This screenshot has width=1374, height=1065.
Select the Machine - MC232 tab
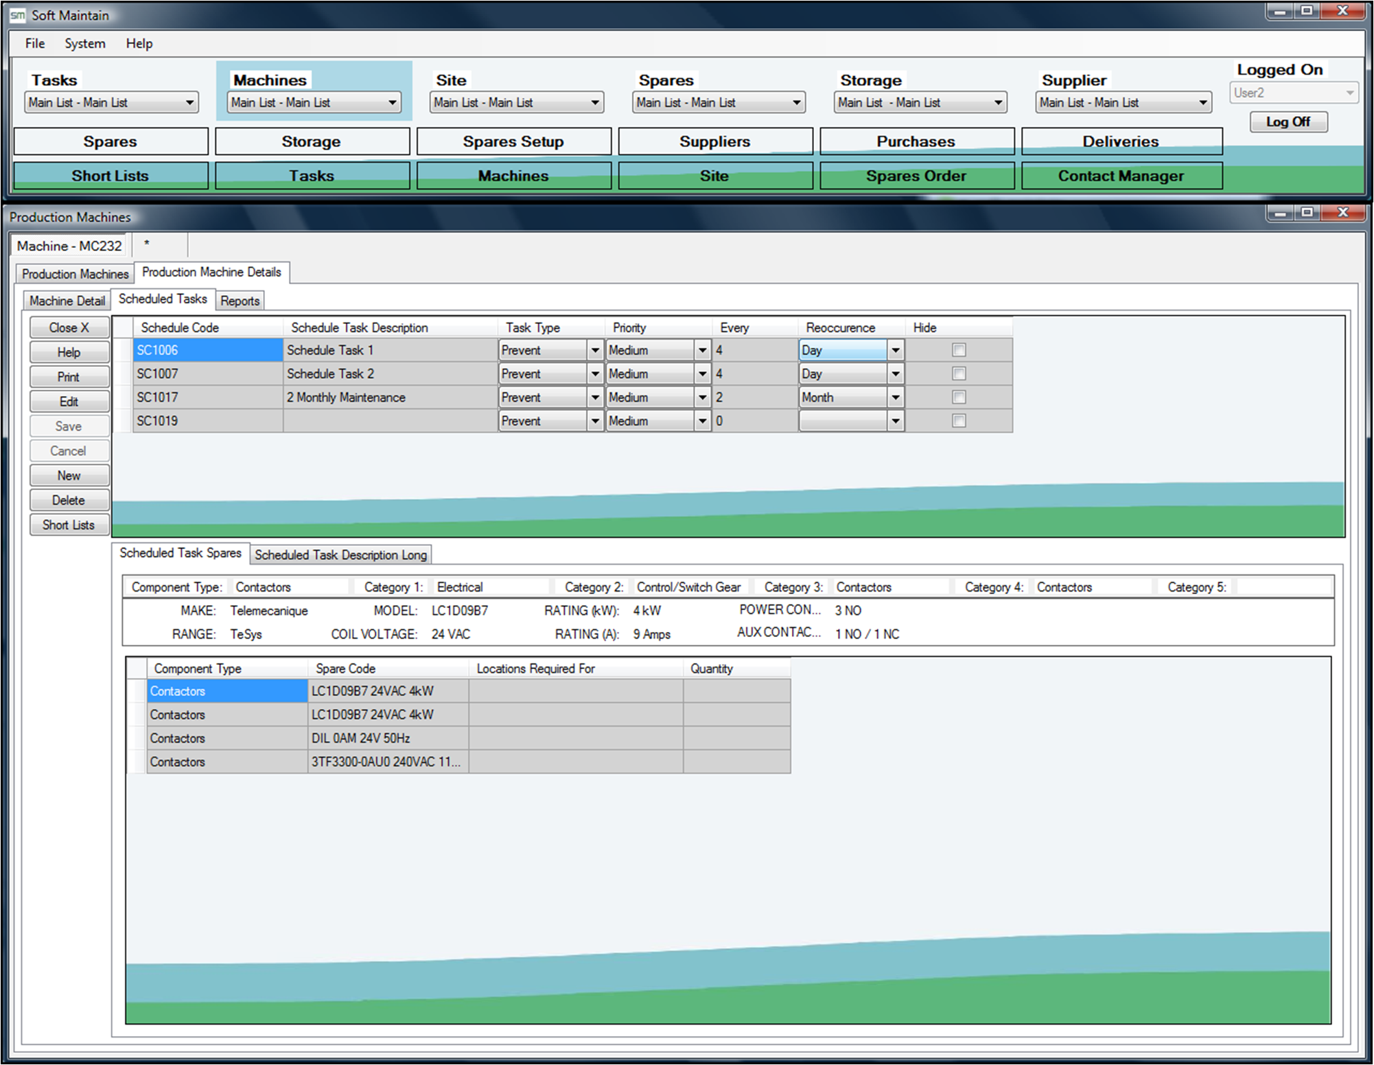pyautogui.click(x=69, y=246)
